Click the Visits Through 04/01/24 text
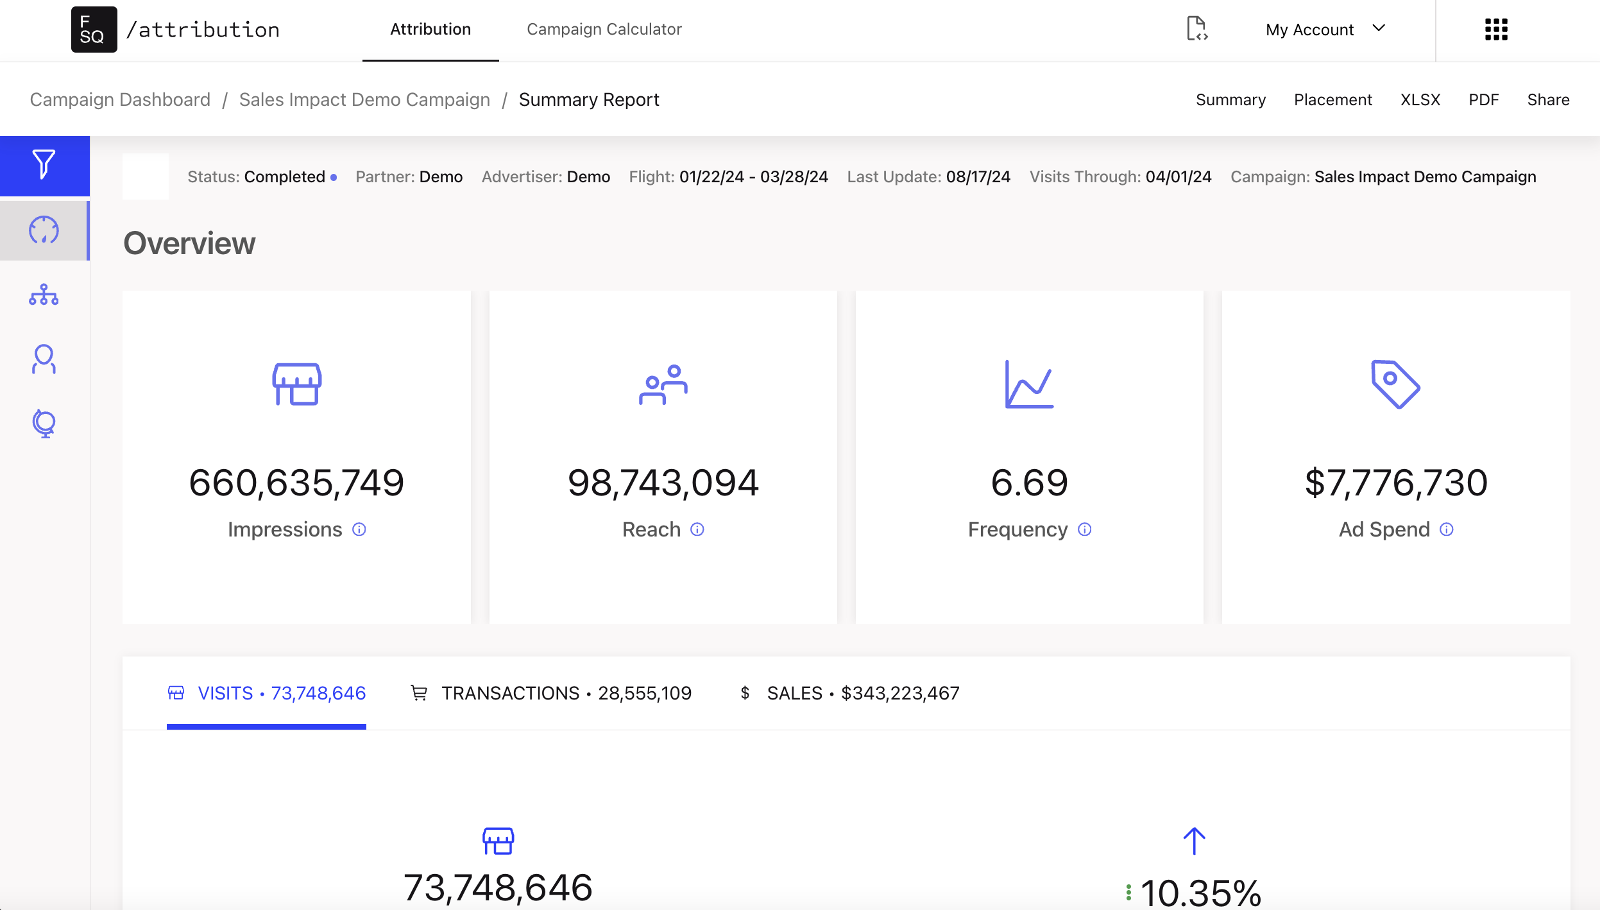 click(1120, 176)
